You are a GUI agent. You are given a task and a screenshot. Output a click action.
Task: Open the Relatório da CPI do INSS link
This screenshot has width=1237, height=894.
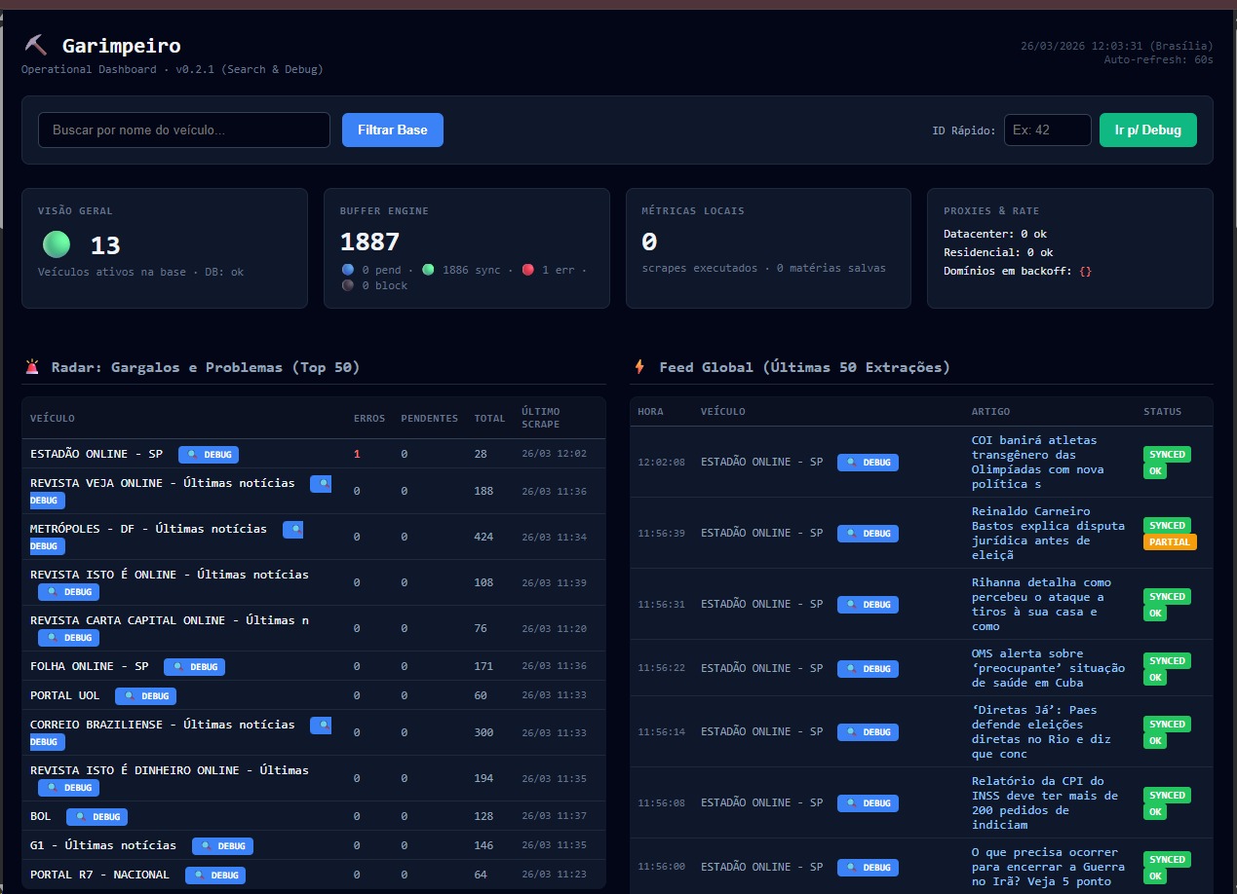(1045, 802)
